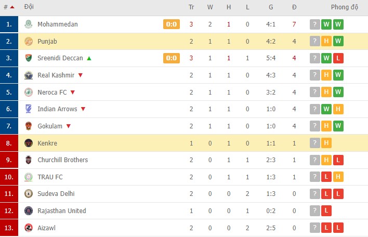Click the Punjab team logo
The image size is (368, 237).
29,42
